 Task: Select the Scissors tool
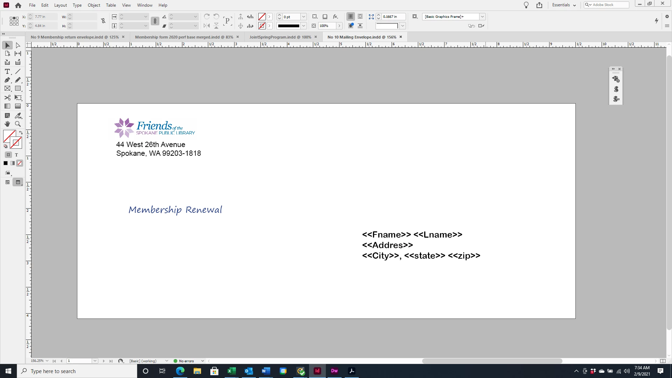pyautogui.click(x=7, y=98)
